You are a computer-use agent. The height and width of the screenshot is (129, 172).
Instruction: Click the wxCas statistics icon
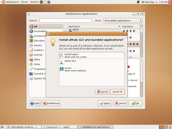pyautogui.click(x=62, y=69)
